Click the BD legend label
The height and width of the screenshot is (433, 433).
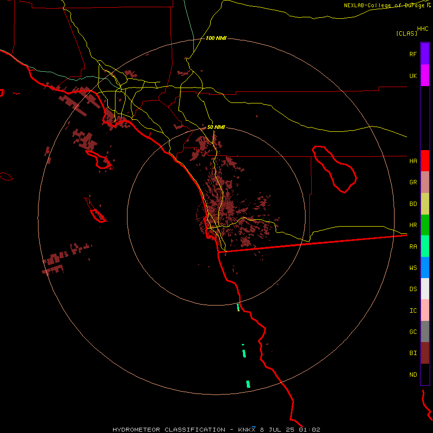click(413, 204)
